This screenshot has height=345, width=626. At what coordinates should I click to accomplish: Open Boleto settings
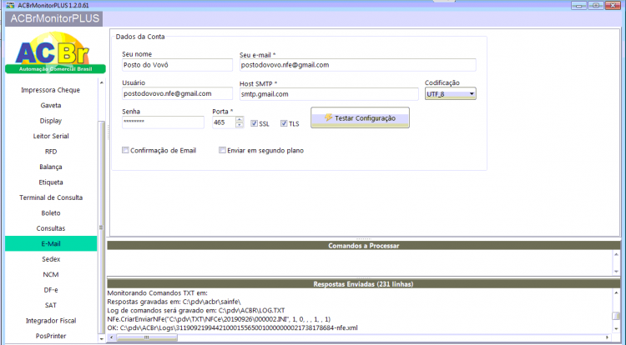[51, 213]
